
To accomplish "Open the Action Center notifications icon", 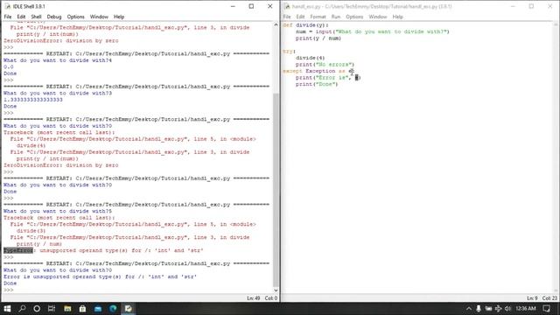I will point(547,309).
